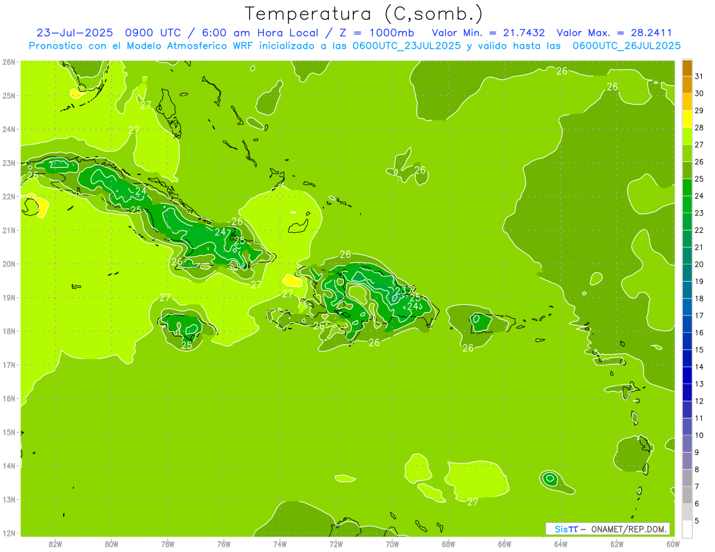Viewport: 715px width, 552px height.
Task: Click 'Valor Max. = 28.2411' value
Action: 614,33
